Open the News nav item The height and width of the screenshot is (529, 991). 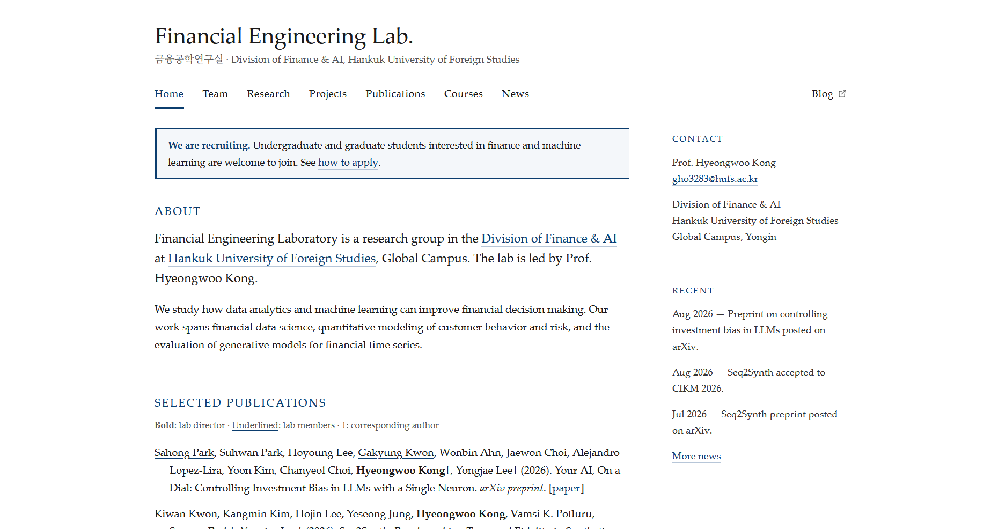pyautogui.click(x=515, y=94)
